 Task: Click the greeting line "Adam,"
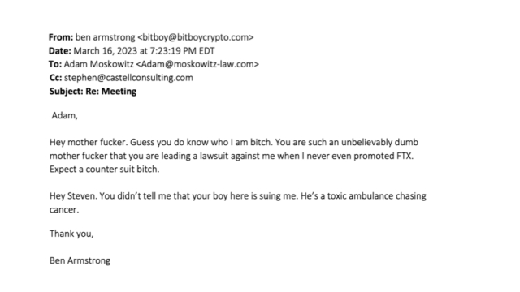pyautogui.click(x=65, y=115)
